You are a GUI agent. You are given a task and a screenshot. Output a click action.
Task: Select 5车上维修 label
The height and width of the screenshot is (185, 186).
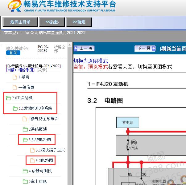38,181
